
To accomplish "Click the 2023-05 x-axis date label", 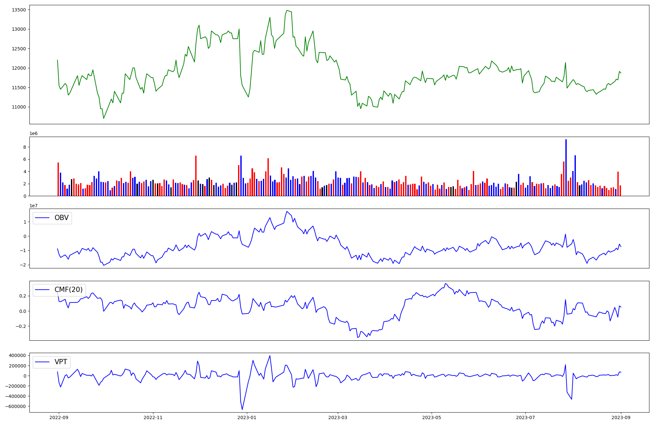I will click(x=432, y=417).
